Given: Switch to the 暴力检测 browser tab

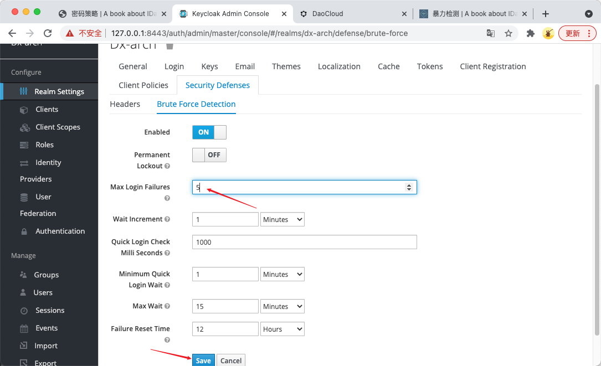Looking at the screenshot, I should click(474, 14).
